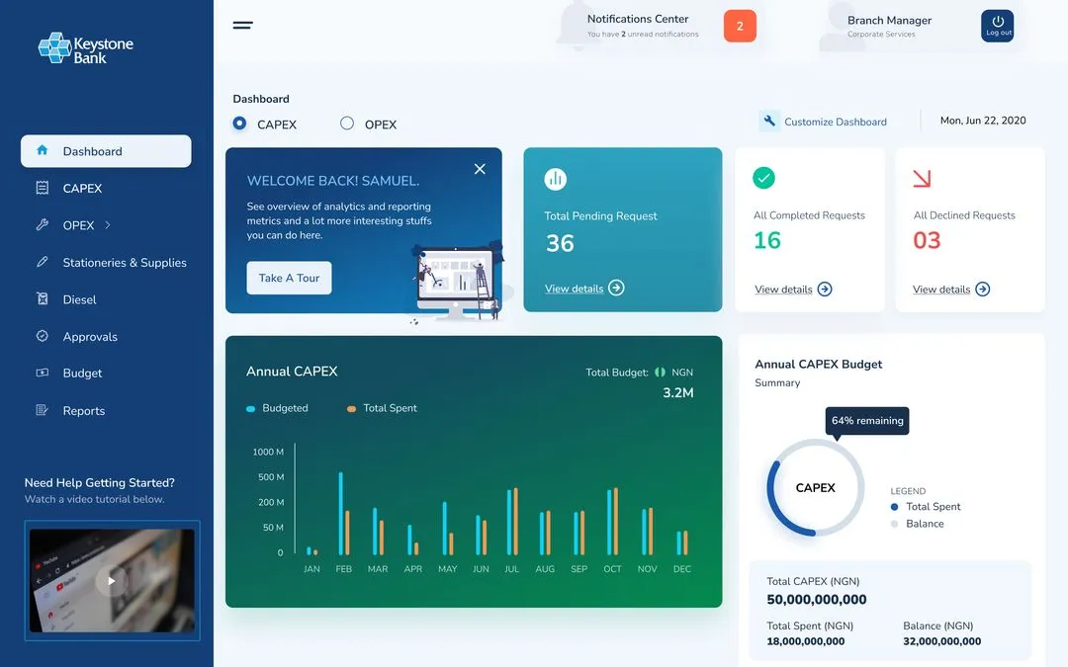Open the hamburger menu icon
The width and height of the screenshot is (1068, 667).
click(242, 25)
